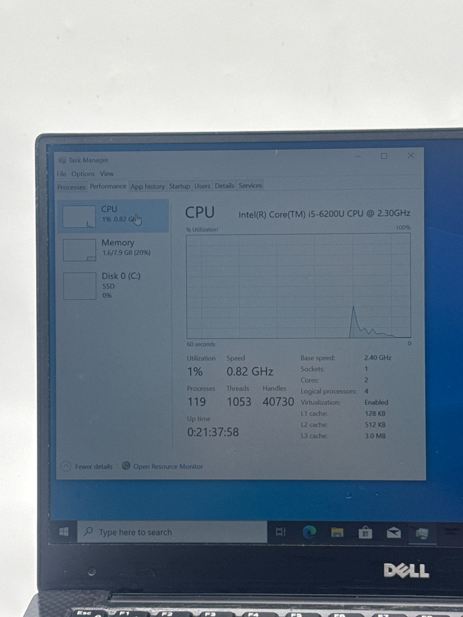Open File Explorer from the taskbar
The height and width of the screenshot is (617, 463).
point(337,533)
